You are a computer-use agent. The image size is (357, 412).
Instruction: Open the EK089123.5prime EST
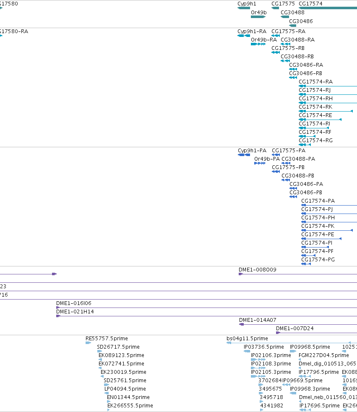pyautogui.click(x=100, y=360)
